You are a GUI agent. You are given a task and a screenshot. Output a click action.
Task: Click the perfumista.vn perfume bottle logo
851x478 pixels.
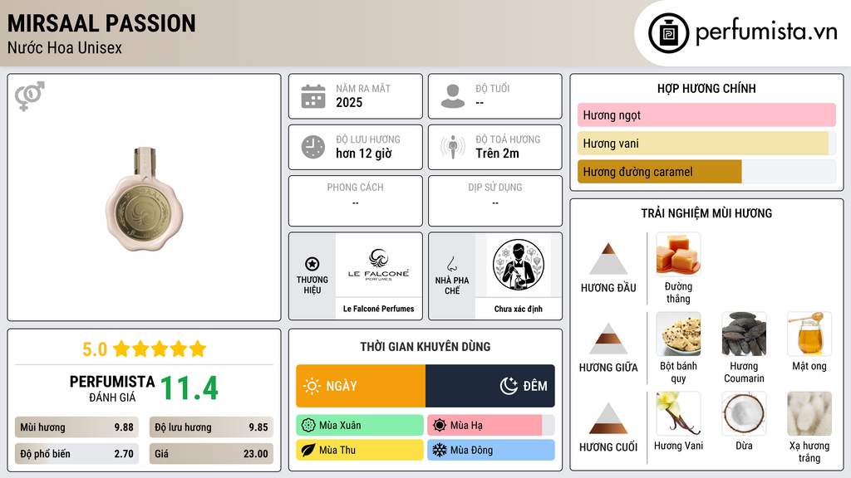tap(668, 33)
